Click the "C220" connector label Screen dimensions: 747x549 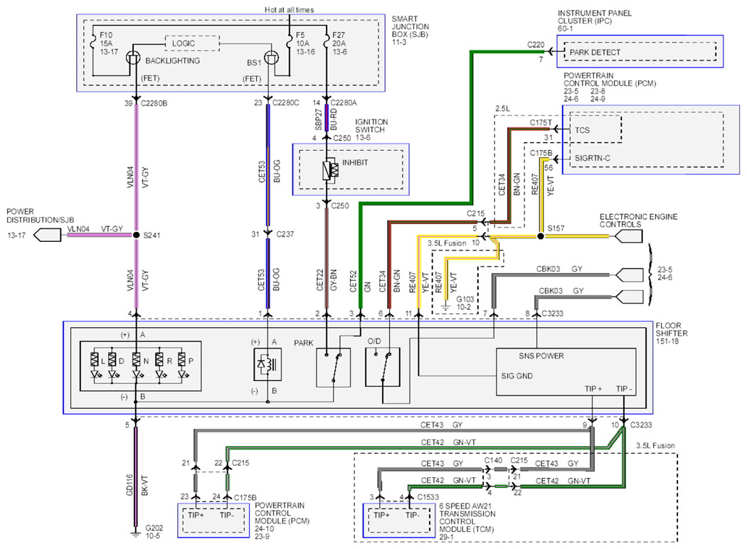point(536,45)
